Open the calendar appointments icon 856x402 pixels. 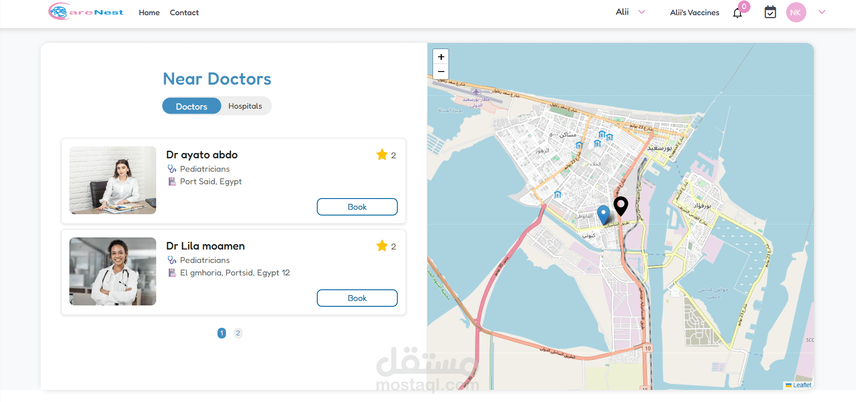[x=770, y=12]
